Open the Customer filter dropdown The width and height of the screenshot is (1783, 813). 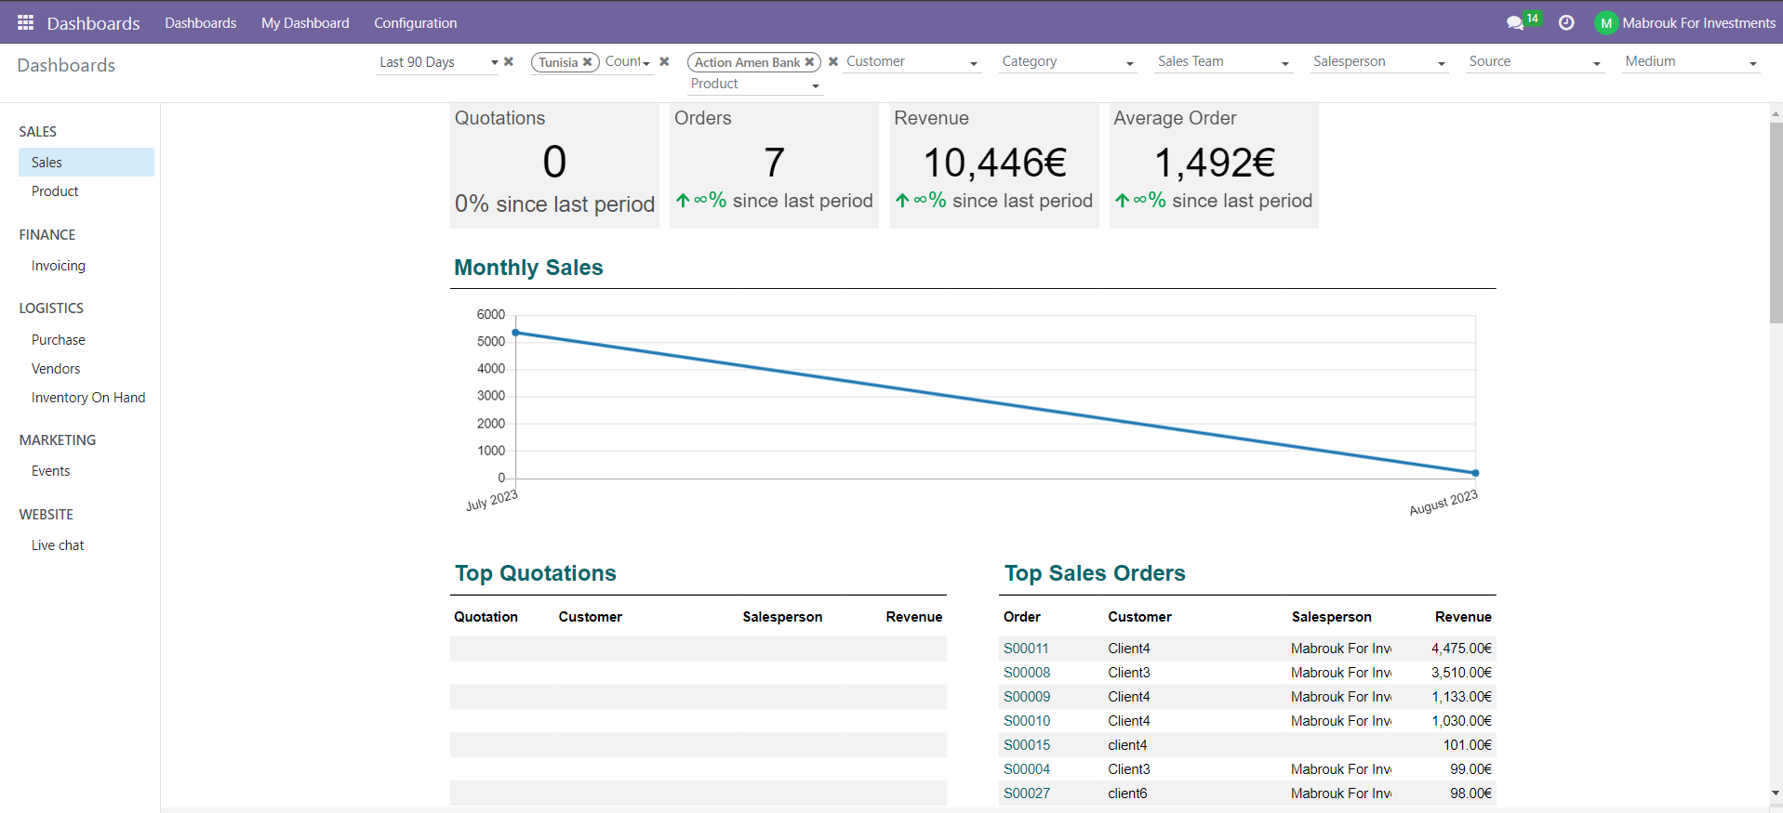[912, 62]
